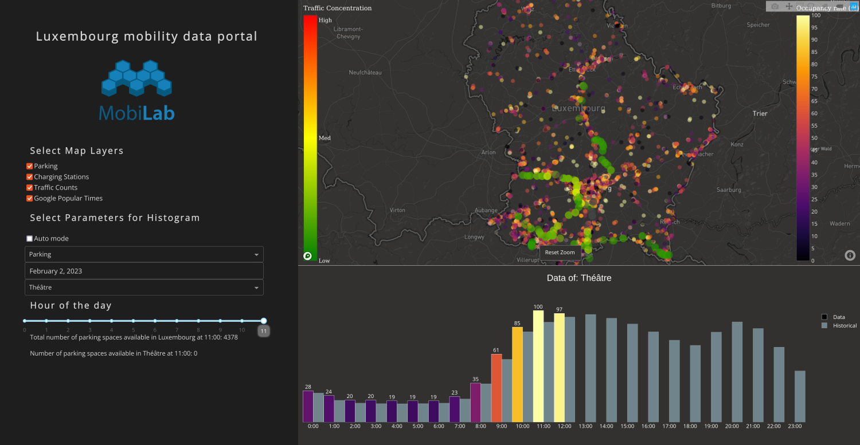Set hour slider to mark 5
The height and width of the screenshot is (445, 860).
point(133,321)
